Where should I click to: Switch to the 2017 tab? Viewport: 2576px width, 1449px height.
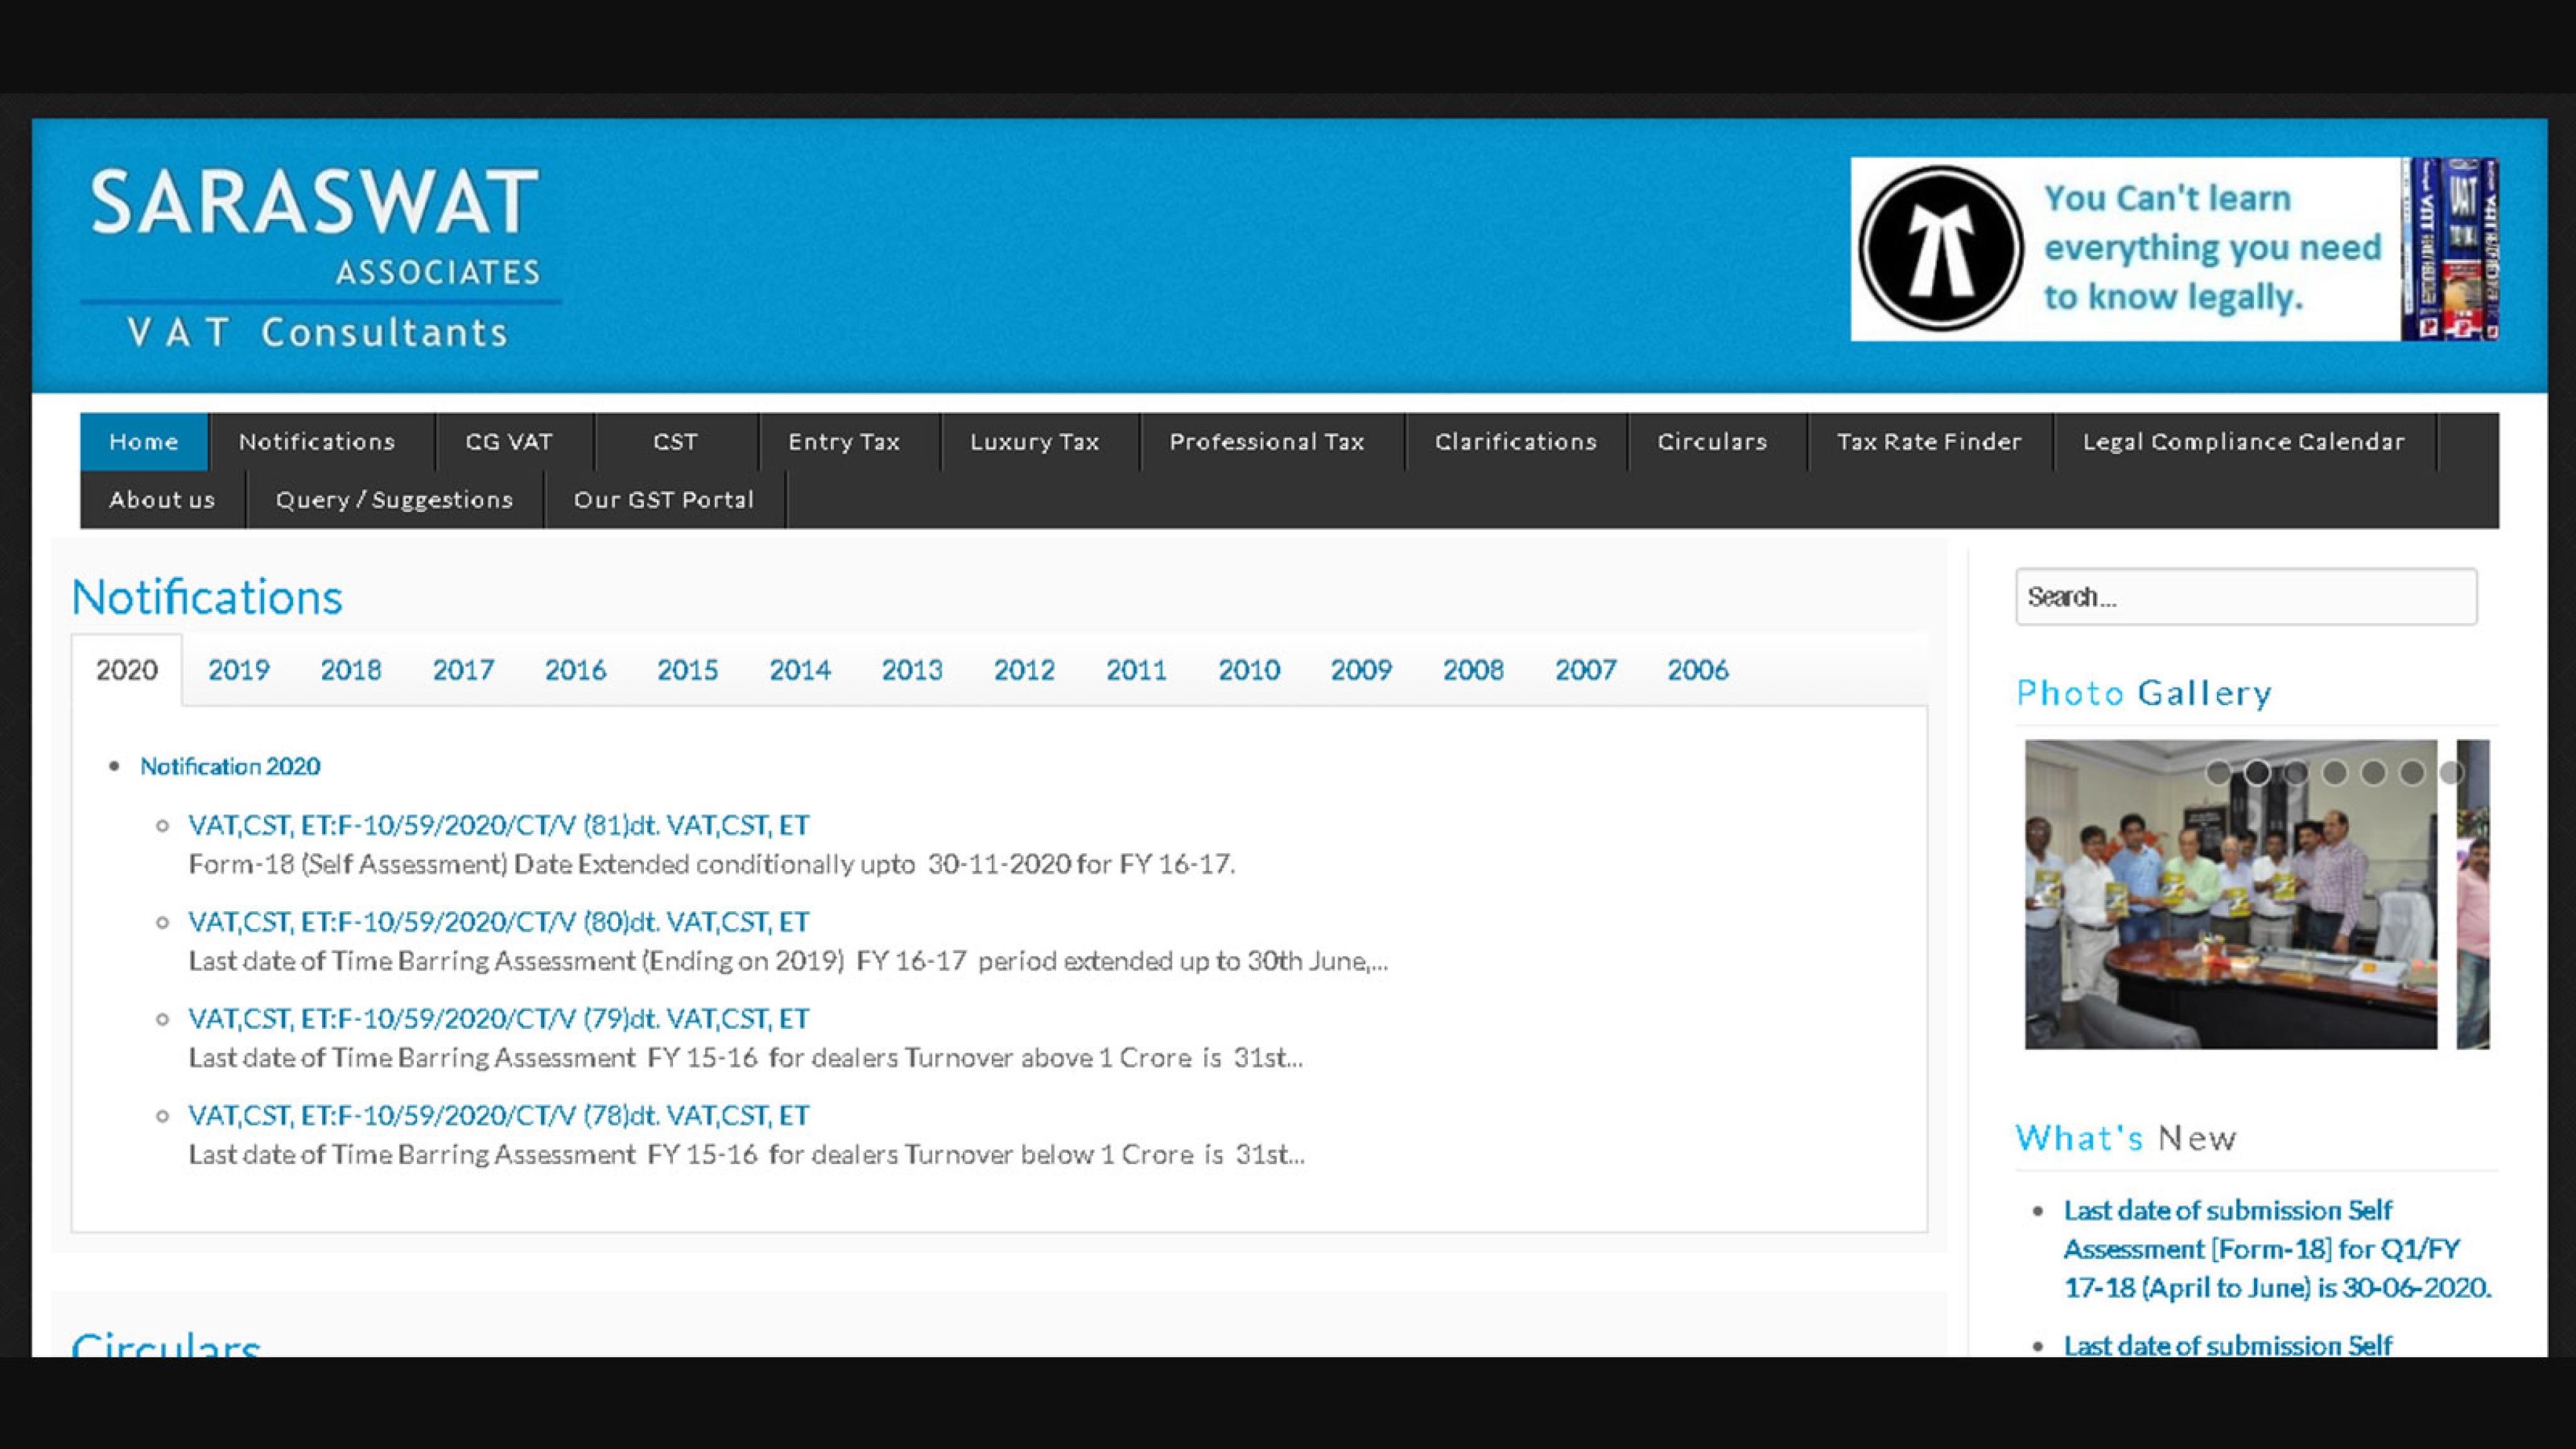463,670
